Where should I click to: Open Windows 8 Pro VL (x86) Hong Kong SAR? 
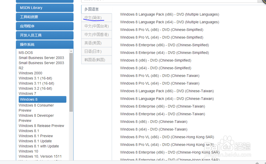[167, 137]
